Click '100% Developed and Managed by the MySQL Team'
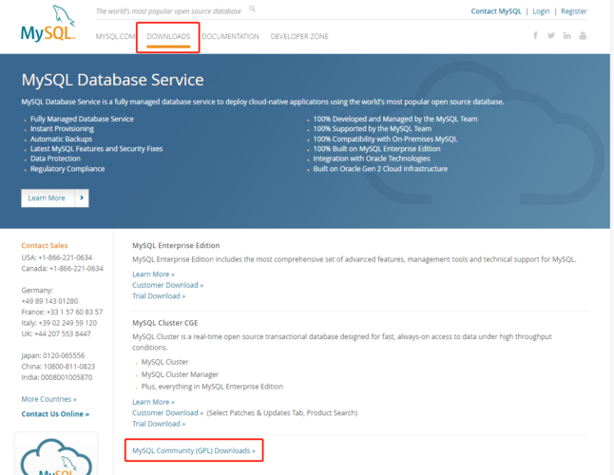614x475 pixels. (x=395, y=119)
